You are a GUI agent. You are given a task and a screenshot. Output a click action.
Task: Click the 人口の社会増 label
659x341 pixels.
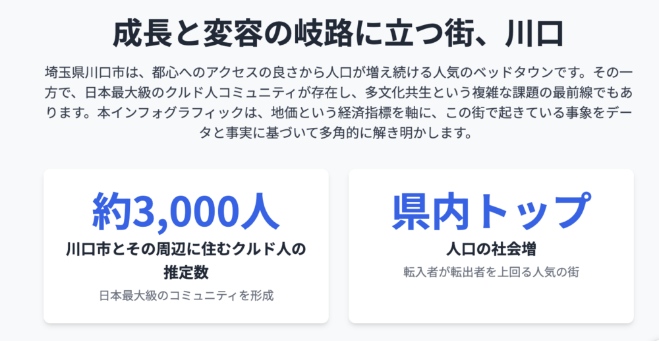coord(491,250)
